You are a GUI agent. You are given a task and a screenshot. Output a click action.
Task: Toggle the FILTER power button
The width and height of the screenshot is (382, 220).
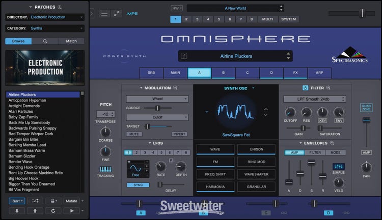[305, 88]
